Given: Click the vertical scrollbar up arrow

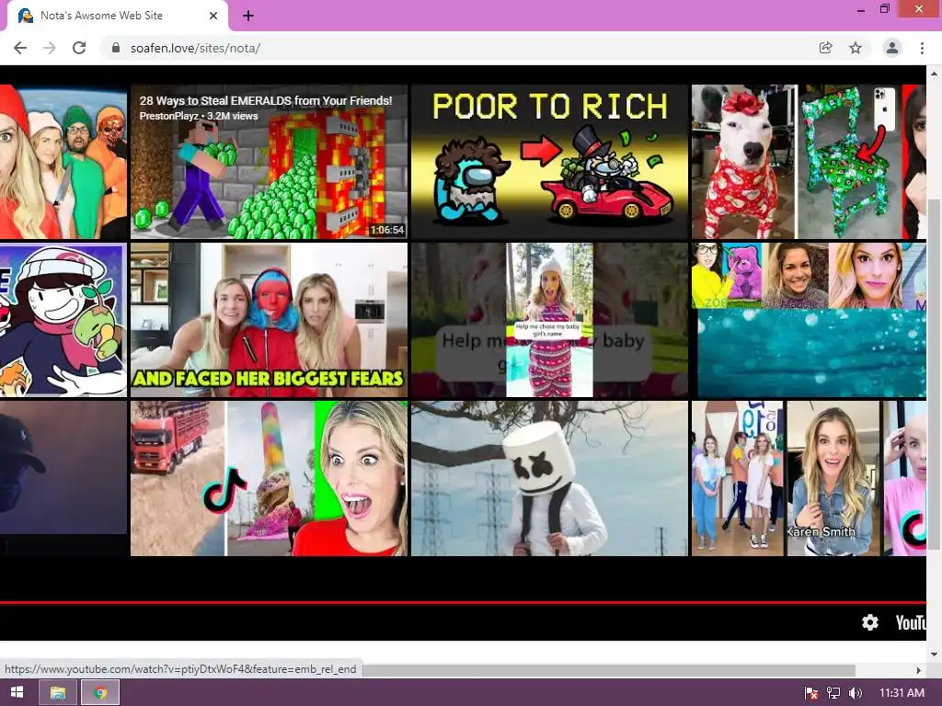Looking at the screenshot, I should click(934, 74).
